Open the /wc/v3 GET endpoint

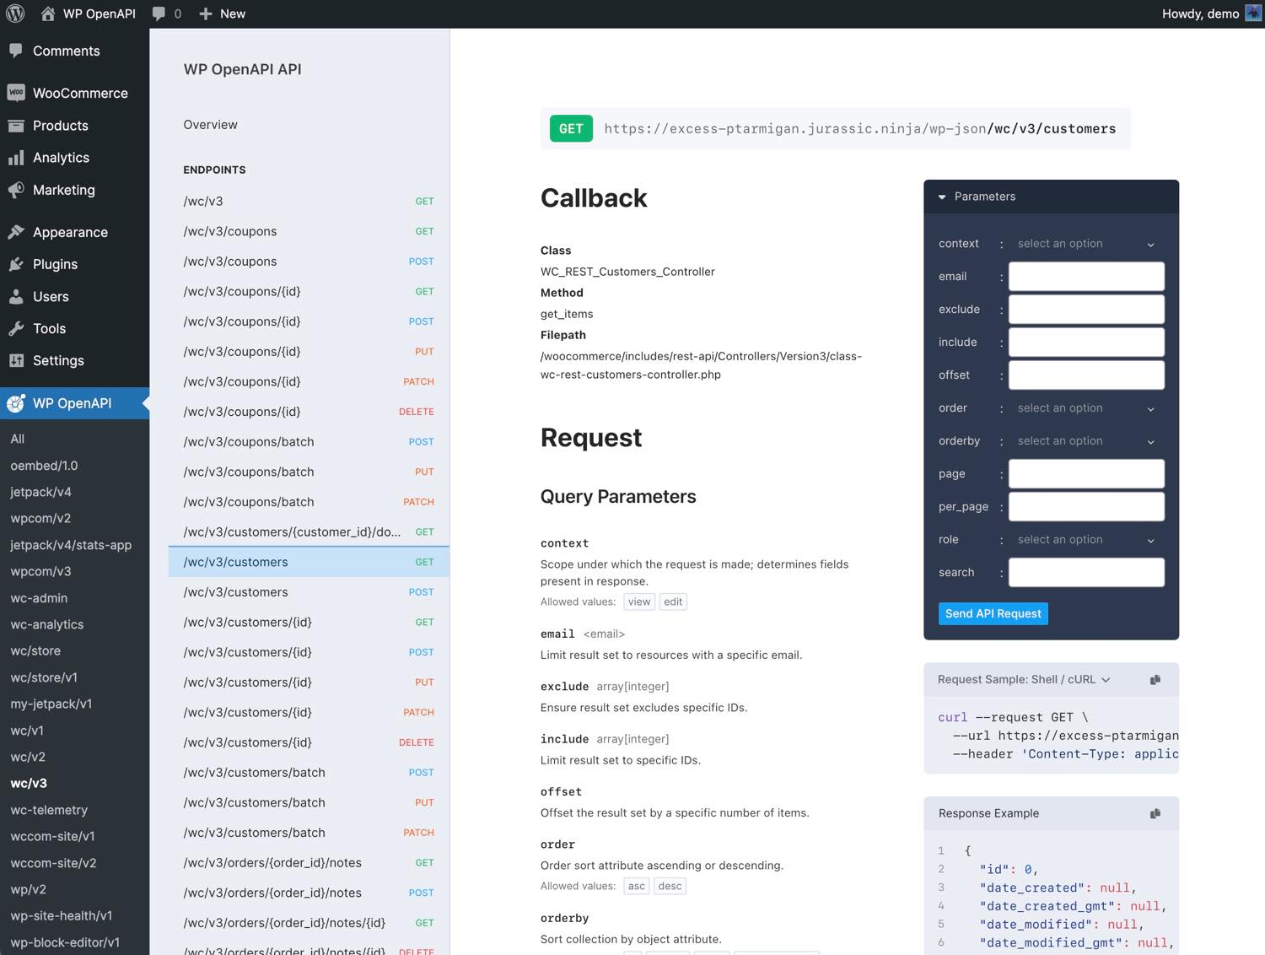click(309, 202)
